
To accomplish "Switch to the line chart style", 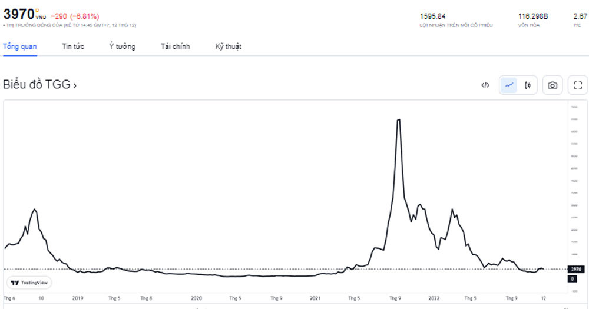I will (x=509, y=85).
